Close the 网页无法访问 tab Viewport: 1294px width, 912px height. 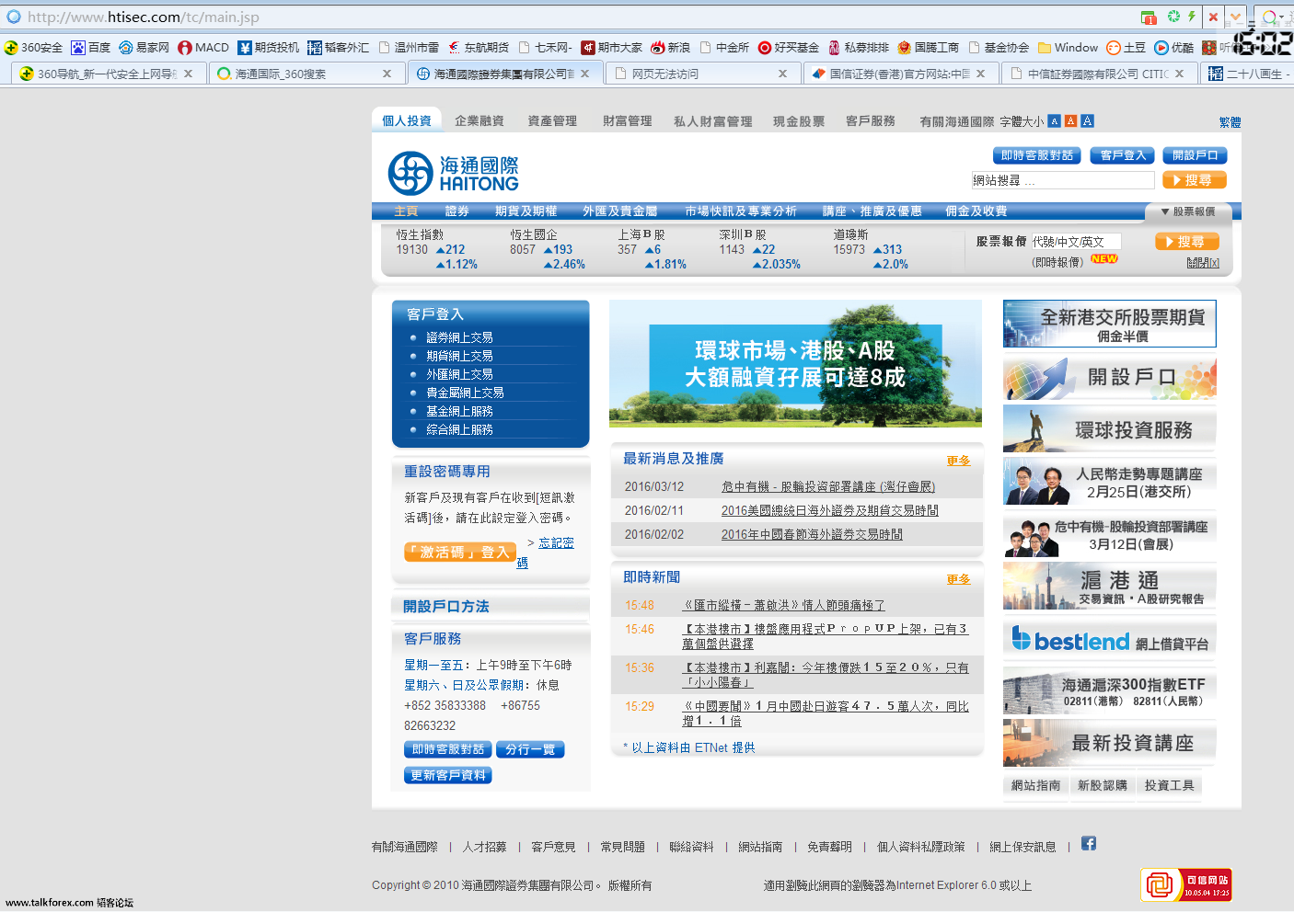click(x=782, y=74)
